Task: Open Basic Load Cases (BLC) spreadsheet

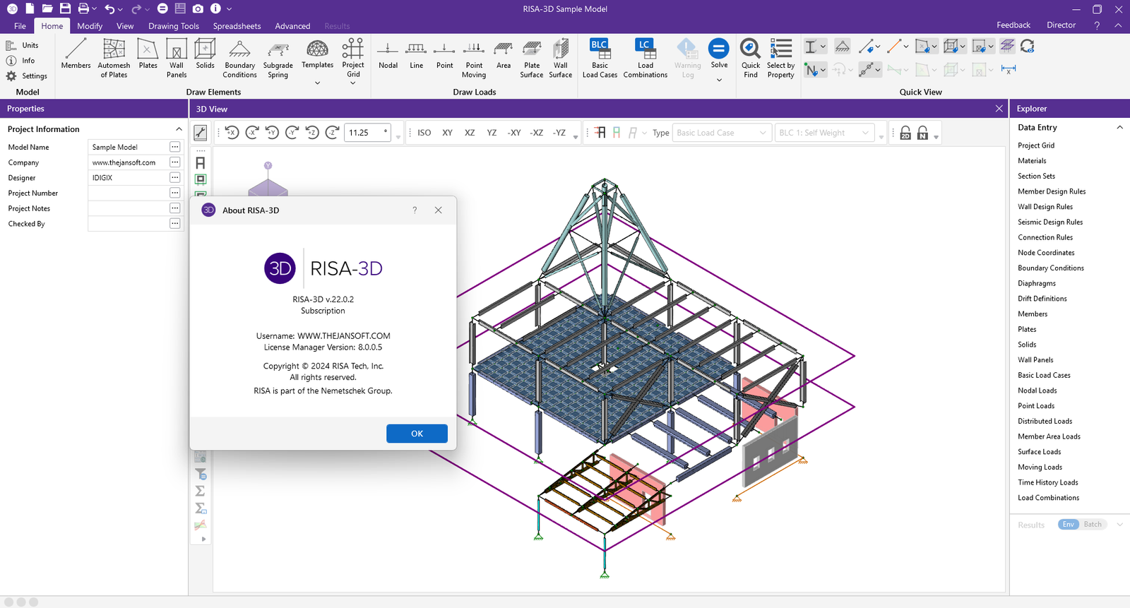Action: tap(600, 58)
